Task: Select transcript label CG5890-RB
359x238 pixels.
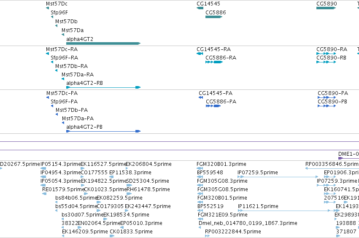Action: click(331, 58)
